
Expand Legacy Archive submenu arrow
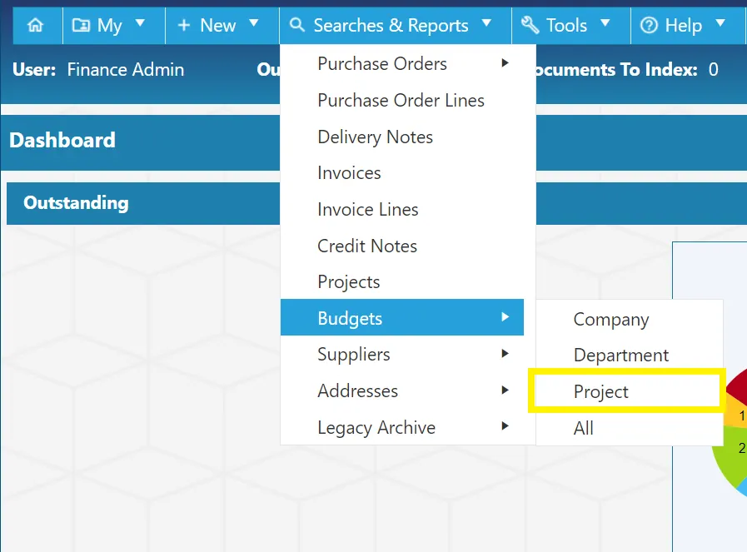(505, 425)
